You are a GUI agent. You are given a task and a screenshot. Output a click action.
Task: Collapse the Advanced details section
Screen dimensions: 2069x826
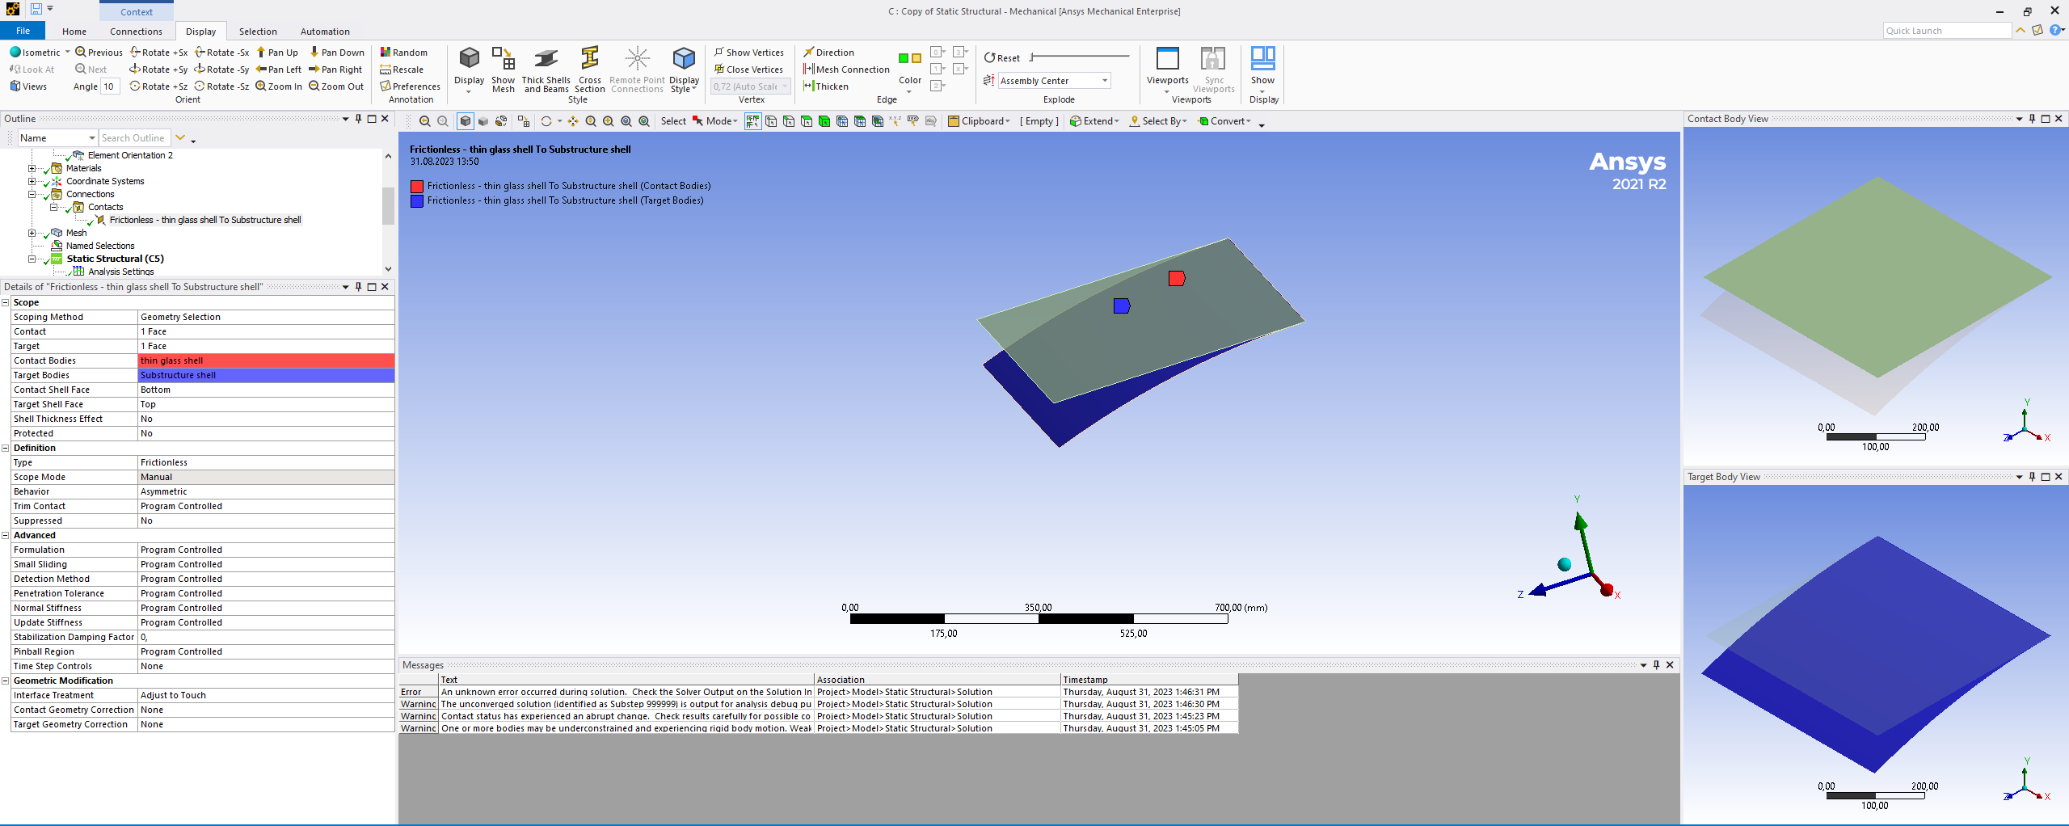coord(6,535)
